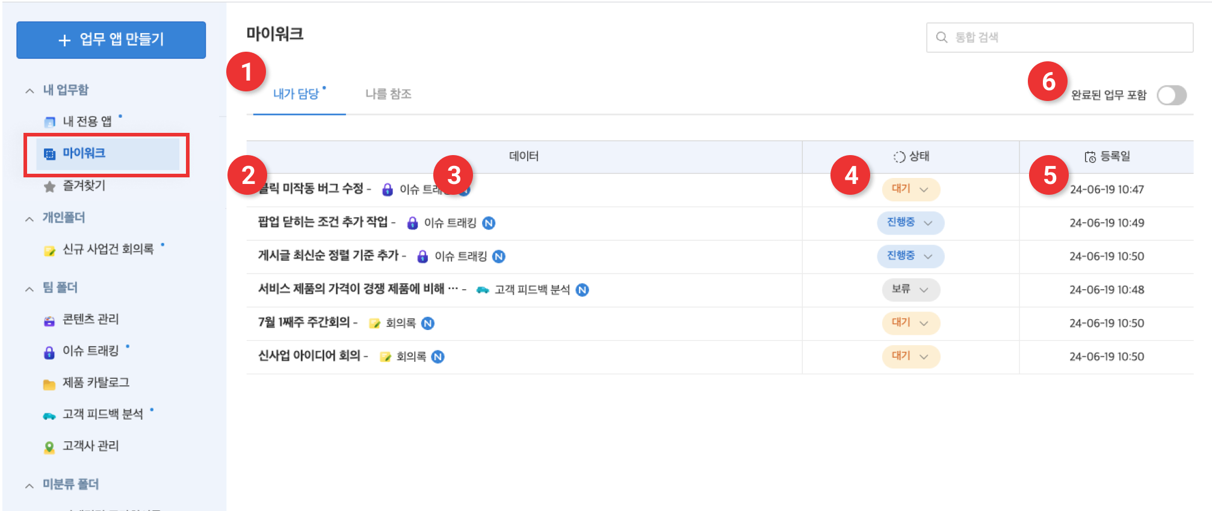Select the 내가 담당 tab

click(x=296, y=94)
